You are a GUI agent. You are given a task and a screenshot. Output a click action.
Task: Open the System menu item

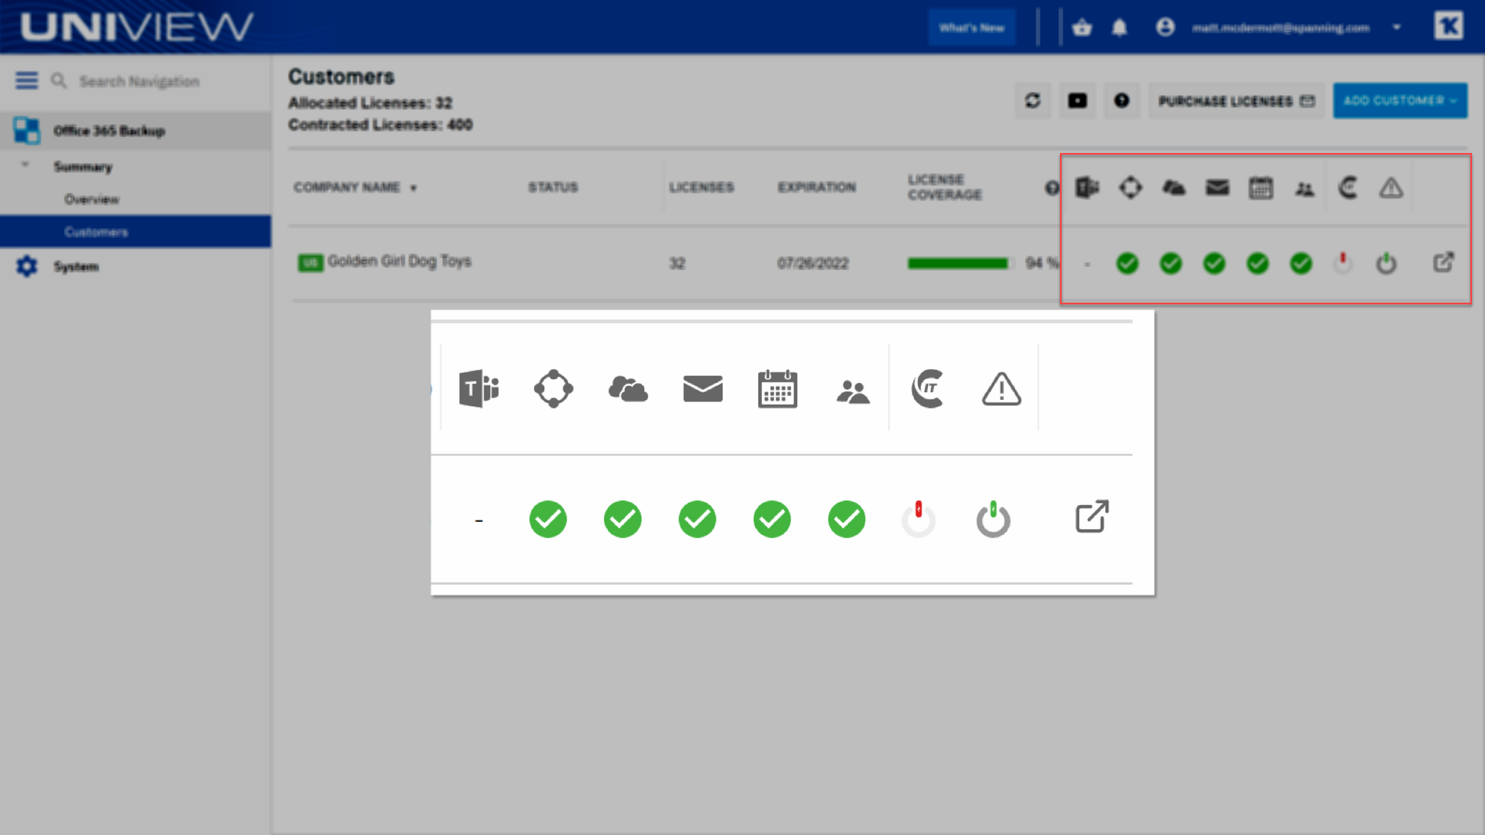click(x=76, y=267)
